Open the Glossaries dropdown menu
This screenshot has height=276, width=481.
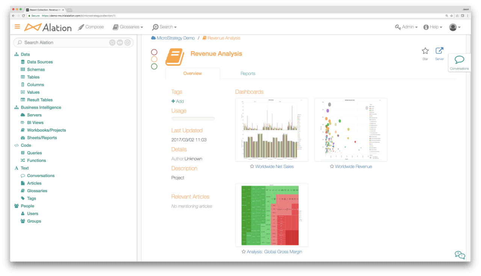(x=128, y=27)
